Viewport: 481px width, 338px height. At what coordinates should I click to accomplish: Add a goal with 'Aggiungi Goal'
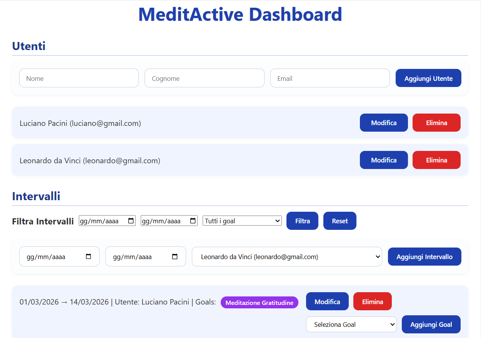431,324
